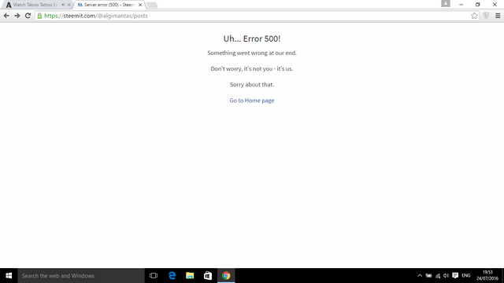The image size is (504, 283).
Task: Open the Windows Start menu
Action: point(9,276)
